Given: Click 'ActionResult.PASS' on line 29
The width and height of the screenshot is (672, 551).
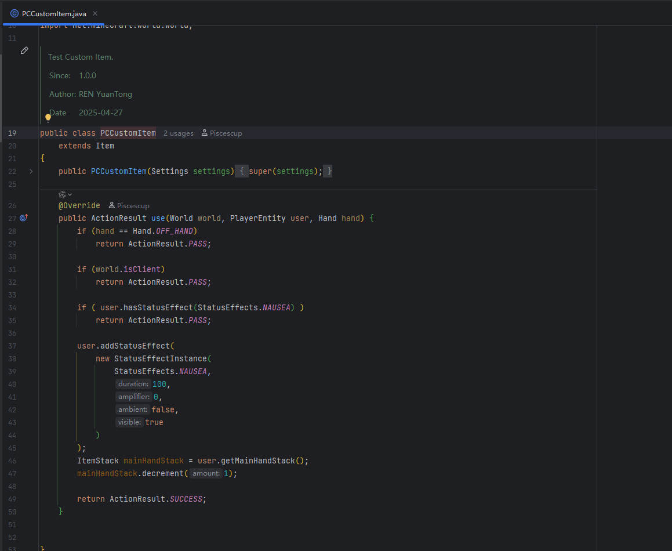Looking at the screenshot, I should [168, 244].
